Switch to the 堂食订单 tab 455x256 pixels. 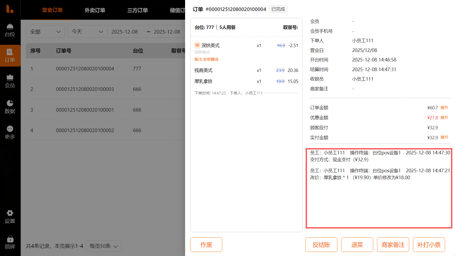click(52, 10)
